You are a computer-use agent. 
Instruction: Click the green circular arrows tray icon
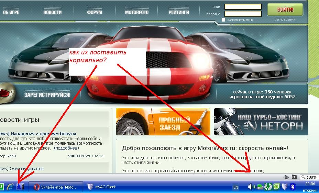pos(268,187)
